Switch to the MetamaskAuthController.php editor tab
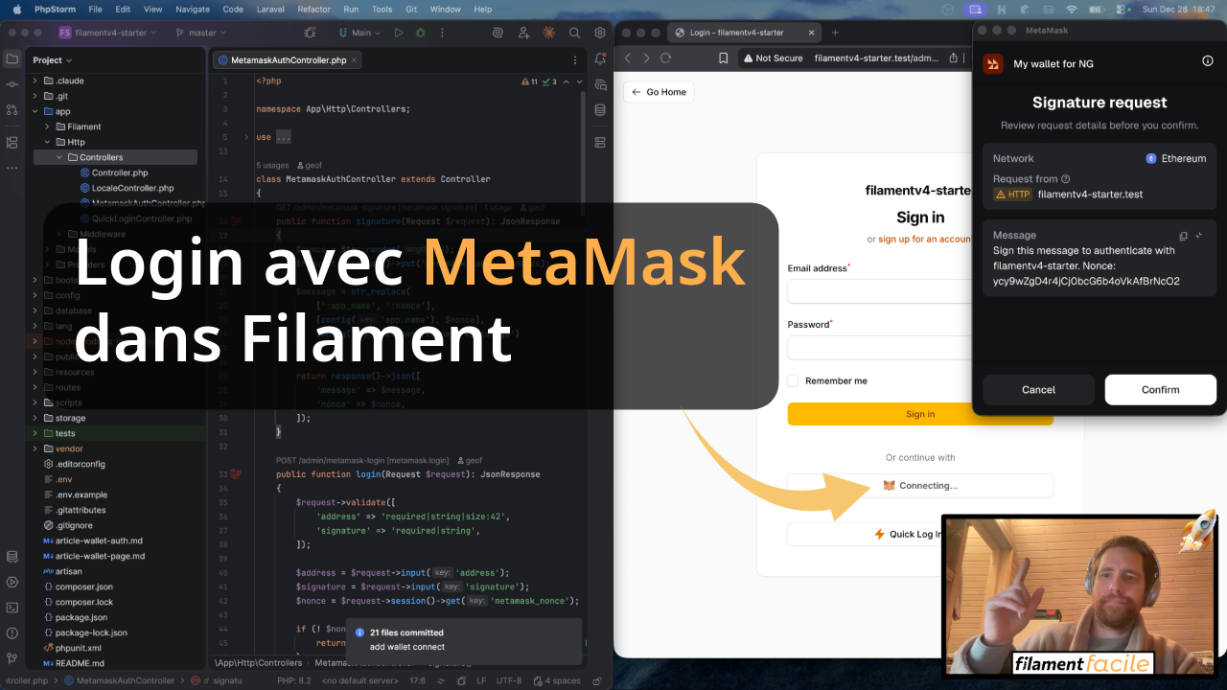The width and height of the screenshot is (1227, 690). [x=287, y=57]
